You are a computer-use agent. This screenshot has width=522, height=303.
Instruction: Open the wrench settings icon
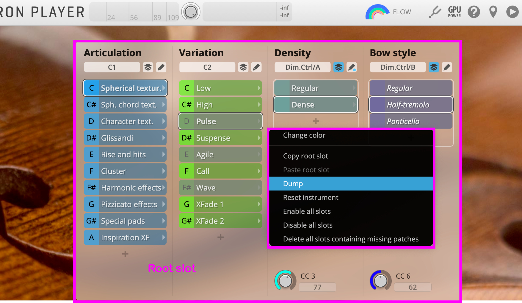coord(435,12)
